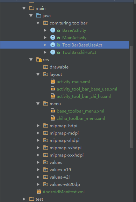Screen dimensions: 136x202
Task: Open activity_tool_bar_zhi_hu.xml layout file
Action: pyautogui.click(x=84, y=96)
